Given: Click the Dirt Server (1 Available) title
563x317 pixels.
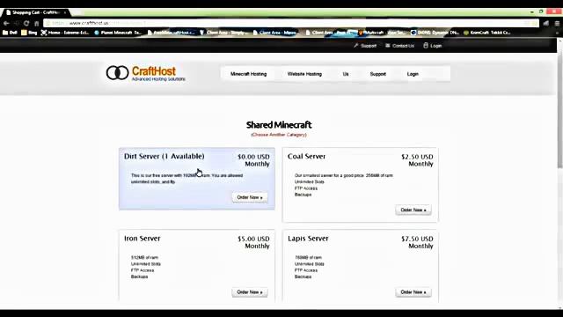Looking at the screenshot, I should pos(165,157).
